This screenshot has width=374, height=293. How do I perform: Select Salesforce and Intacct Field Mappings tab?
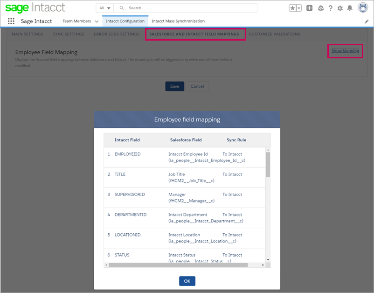194,34
